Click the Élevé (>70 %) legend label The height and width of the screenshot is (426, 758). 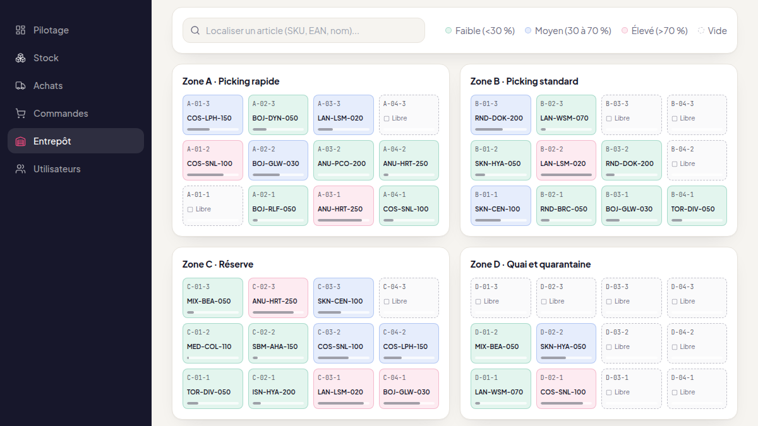[659, 30]
